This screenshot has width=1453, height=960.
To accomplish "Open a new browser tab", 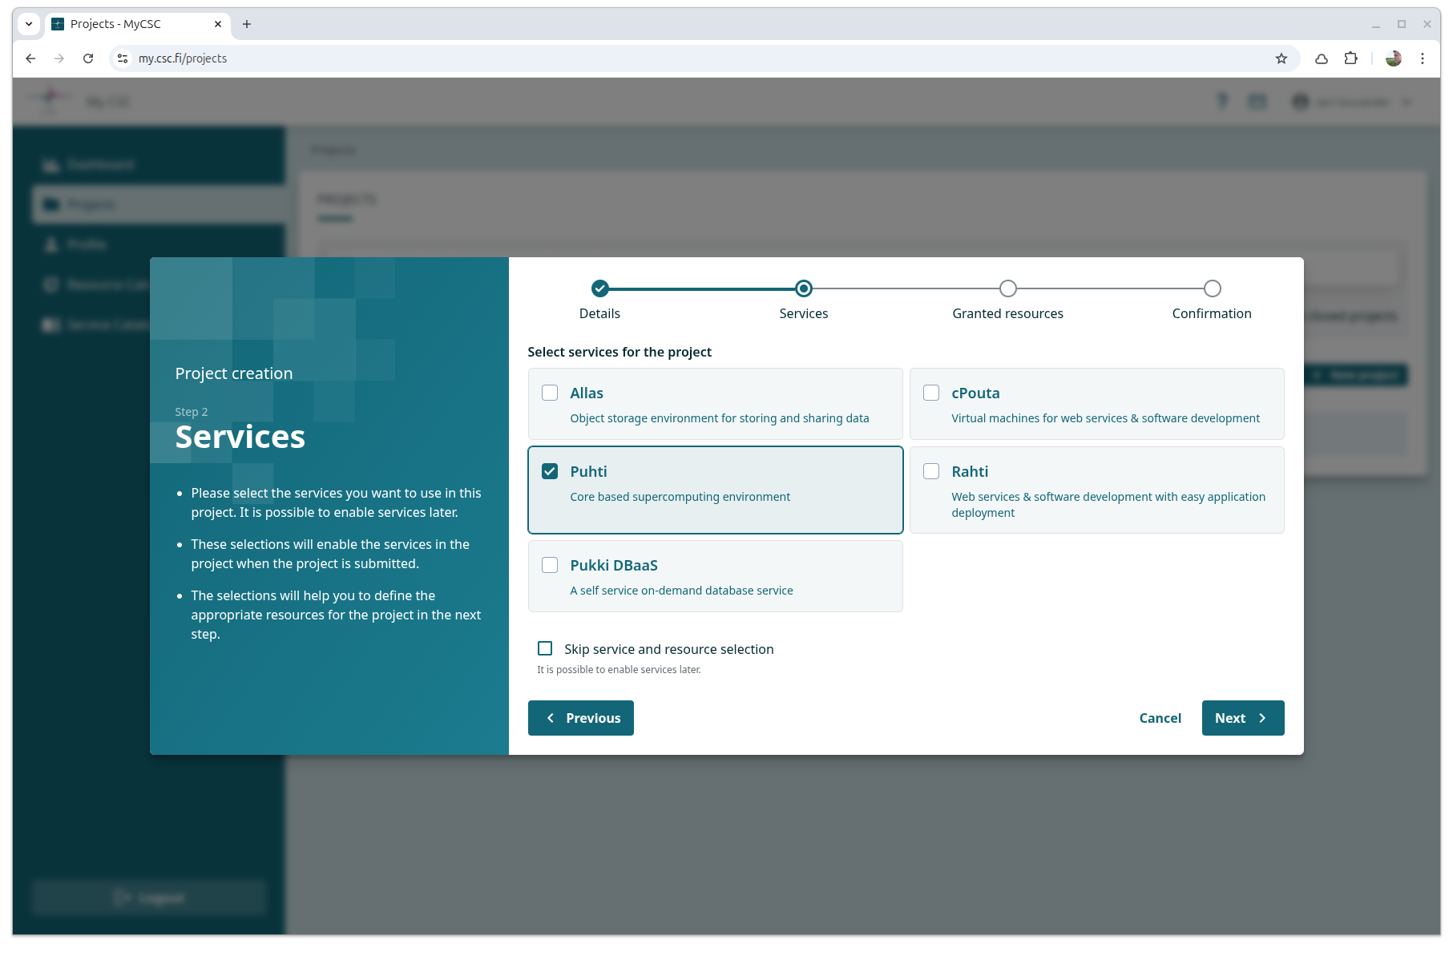I will 247,24.
